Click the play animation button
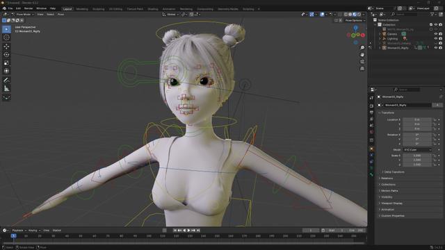Image resolution: width=445 pixels, height=250 pixels. pos(189,231)
